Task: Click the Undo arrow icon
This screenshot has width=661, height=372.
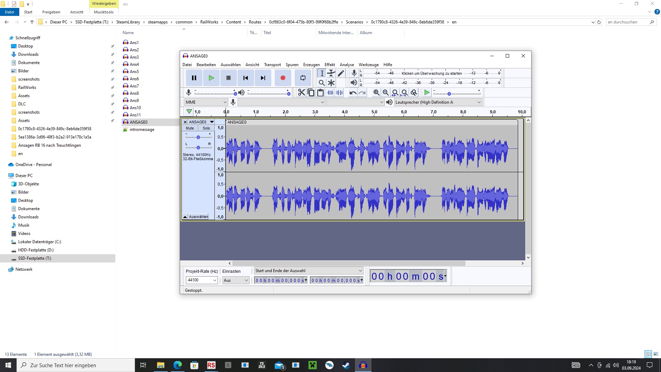Action: (353, 93)
